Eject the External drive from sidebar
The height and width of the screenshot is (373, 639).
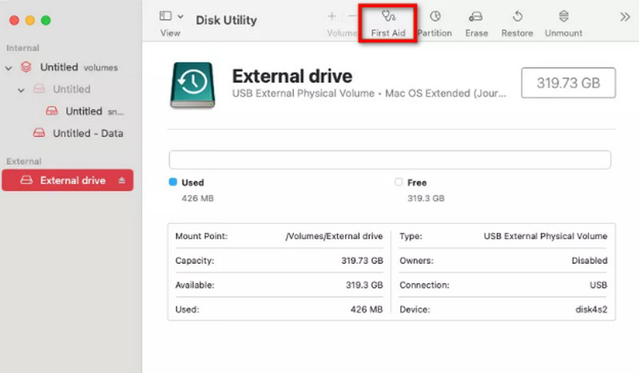(x=122, y=181)
